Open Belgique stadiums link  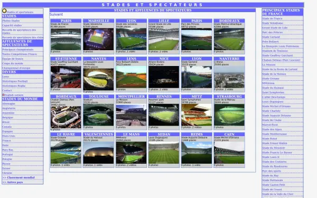coord(8,118)
